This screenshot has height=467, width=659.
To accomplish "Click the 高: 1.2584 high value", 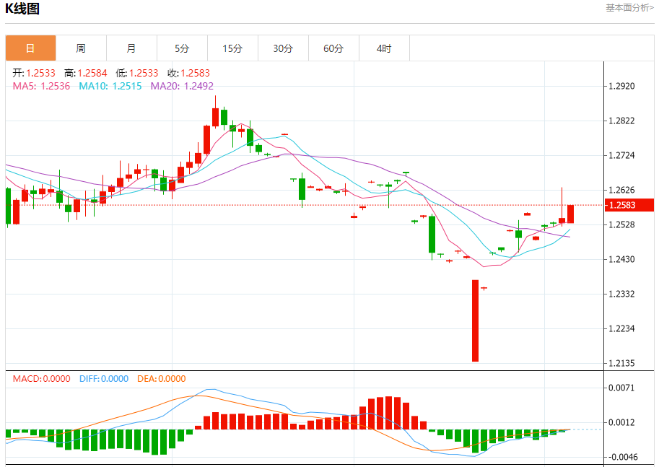I will (85, 73).
